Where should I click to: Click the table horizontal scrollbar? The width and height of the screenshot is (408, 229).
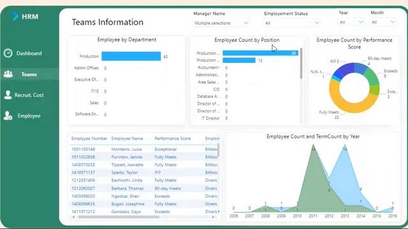[x=119, y=217]
